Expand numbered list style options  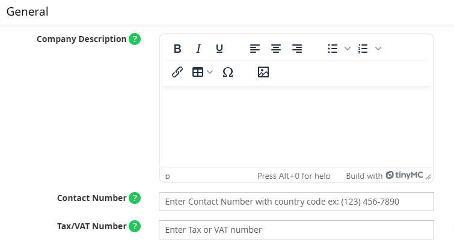point(378,49)
